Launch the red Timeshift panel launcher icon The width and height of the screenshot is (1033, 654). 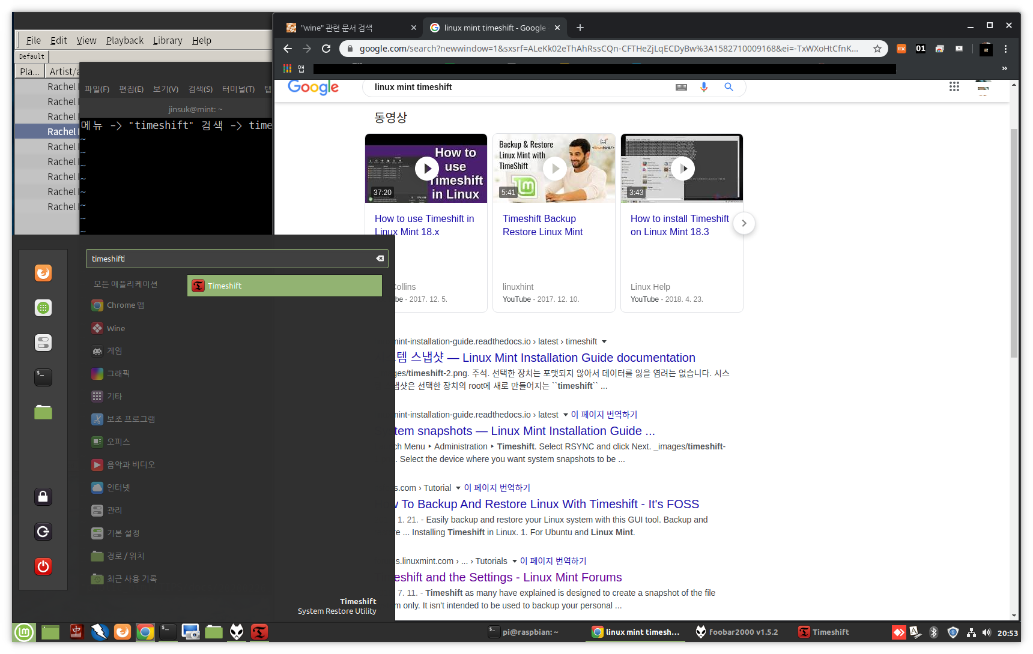[259, 632]
